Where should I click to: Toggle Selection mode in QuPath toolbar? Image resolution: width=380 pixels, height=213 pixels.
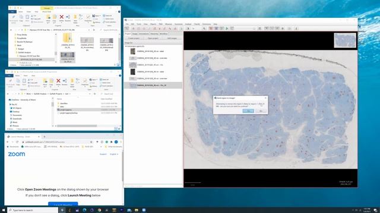click(181, 28)
